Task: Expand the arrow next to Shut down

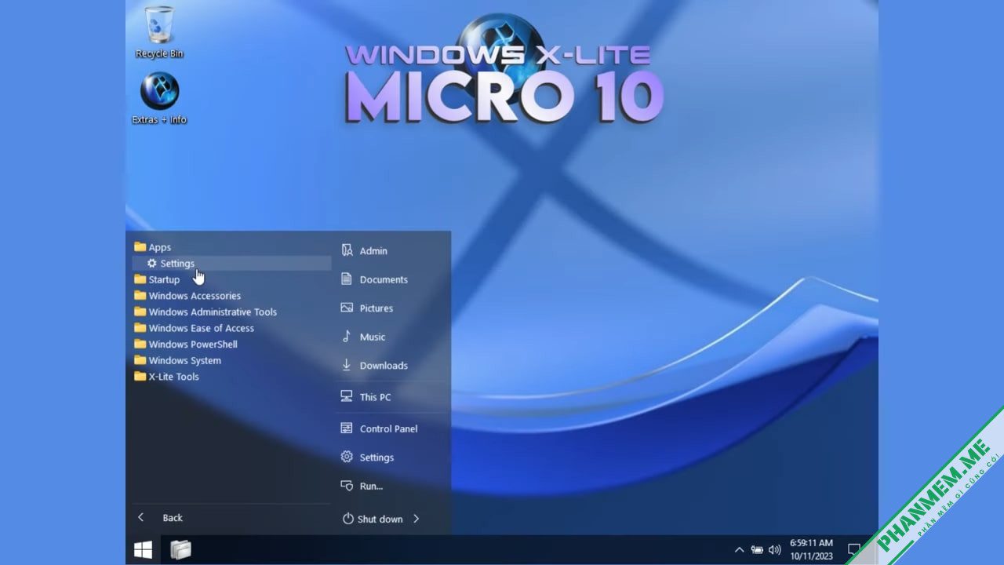Action: coord(417,519)
